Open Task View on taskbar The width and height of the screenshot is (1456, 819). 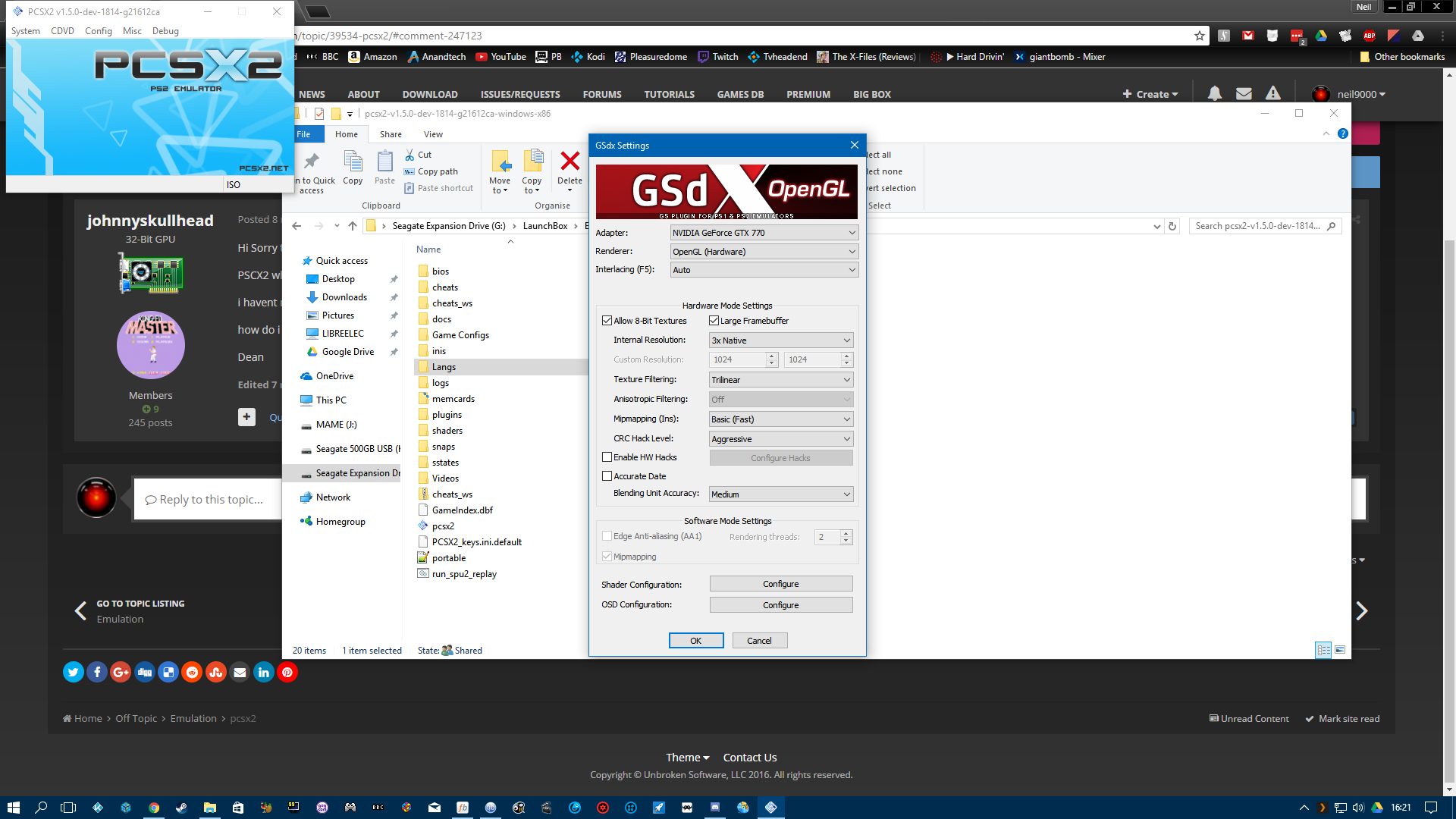click(68, 808)
